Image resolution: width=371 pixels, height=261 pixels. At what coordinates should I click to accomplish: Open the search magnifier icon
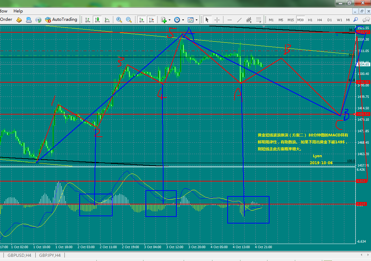pos(356,20)
